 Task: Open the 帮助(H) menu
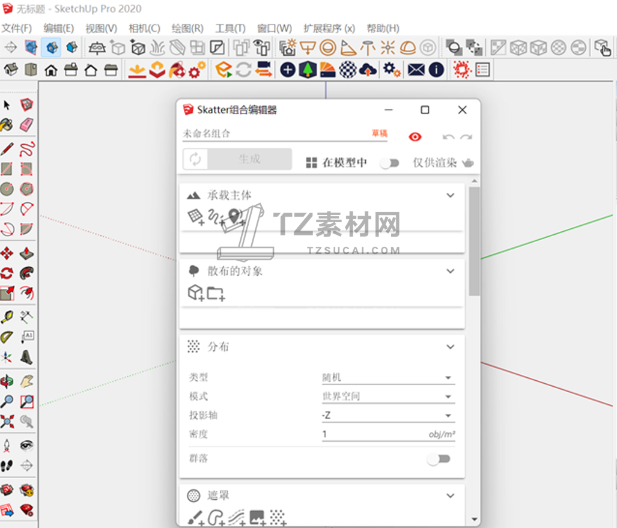(383, 28)
